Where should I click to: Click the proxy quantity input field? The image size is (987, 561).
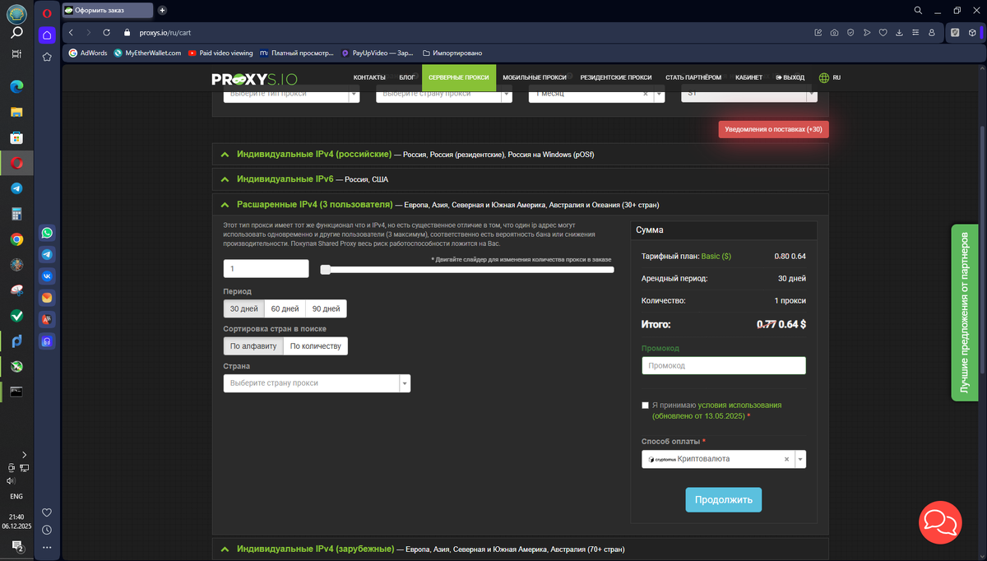[266, 269]
